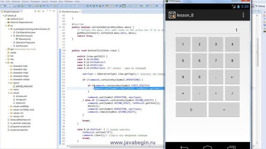Viewport: 266px width, 149px height.
Task: Tap the divide slash key
Action: coord(232,94)
